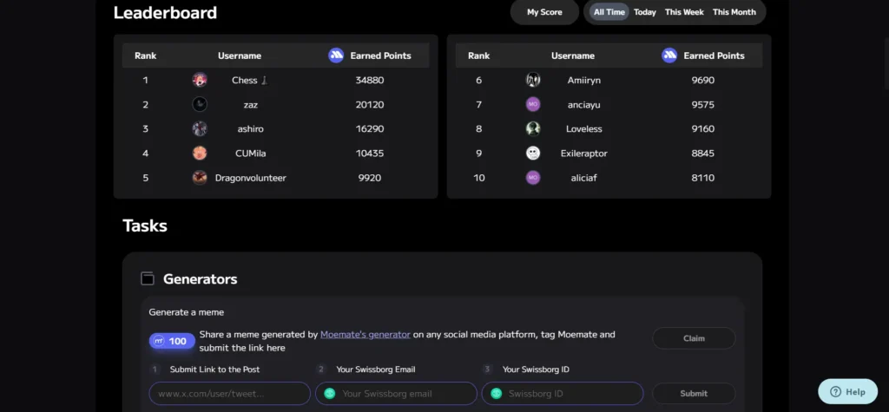
Task: Click points logo in left table header
Action: coord(336,56)
